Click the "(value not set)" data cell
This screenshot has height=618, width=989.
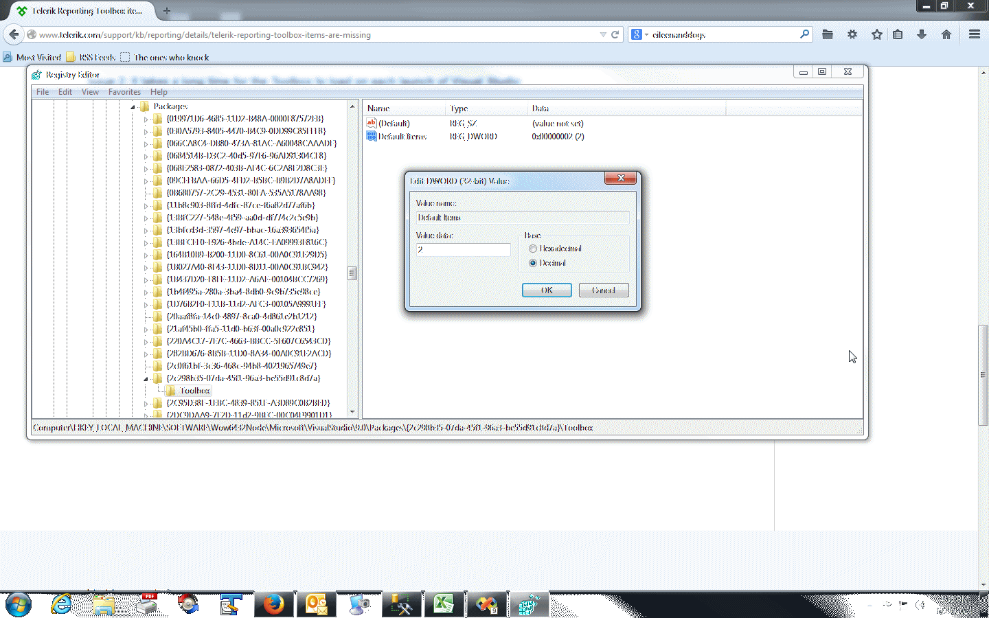558,124
